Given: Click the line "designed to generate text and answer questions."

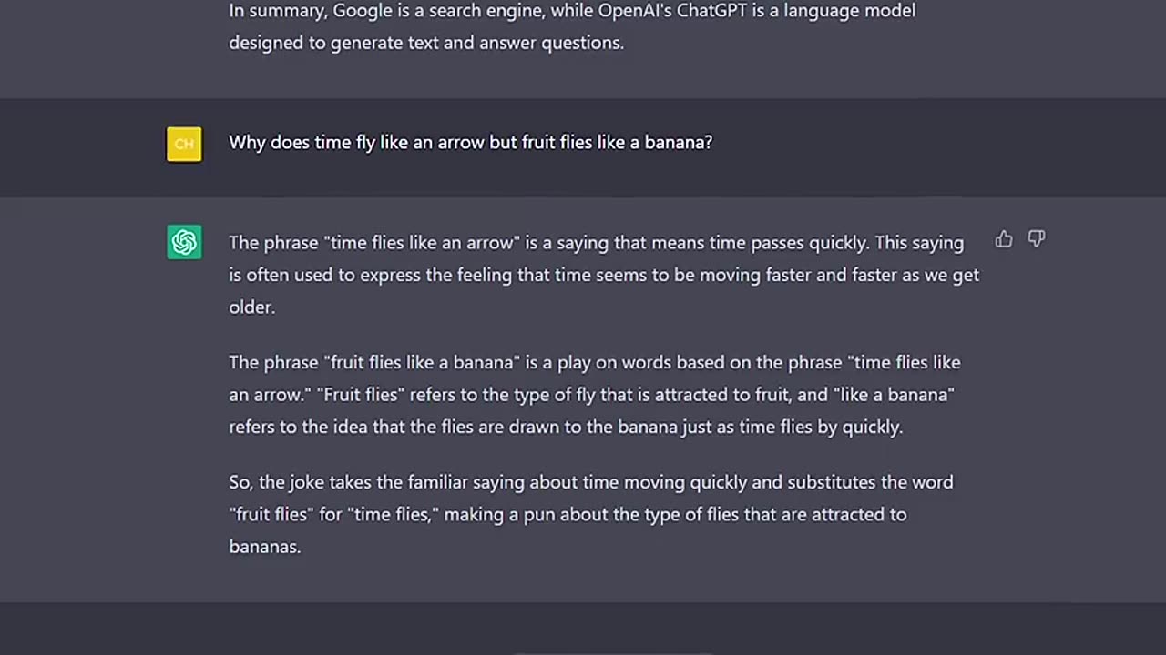Looking at the screenshot, I should point(426,43).
